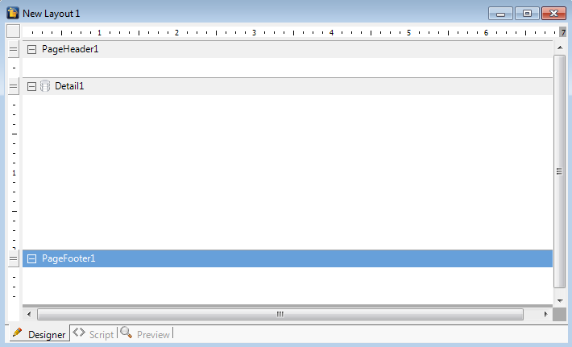The width and height of the screenshot is (572, 347).
Task: Click inside the Detail1 design area
Action: point(288,172)
